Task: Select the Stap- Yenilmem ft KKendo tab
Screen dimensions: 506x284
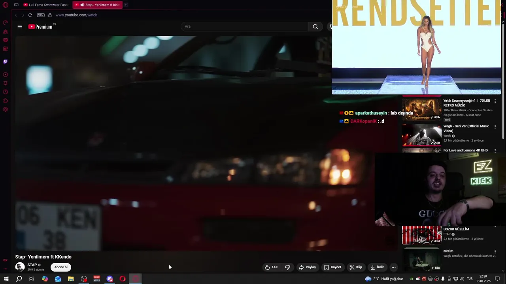Action: click(x=98, y=5)
